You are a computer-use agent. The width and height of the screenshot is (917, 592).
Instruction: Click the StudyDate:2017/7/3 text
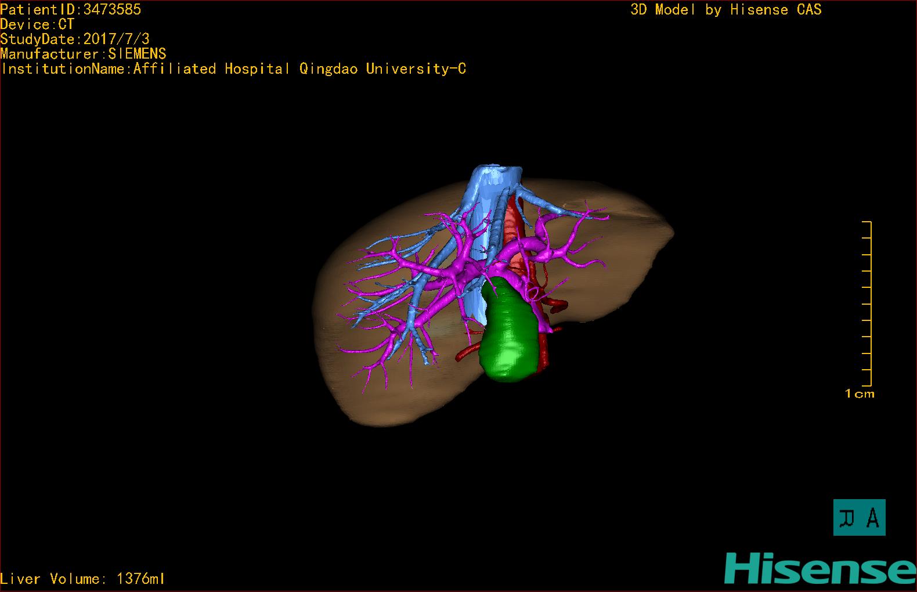pos(75,39)
